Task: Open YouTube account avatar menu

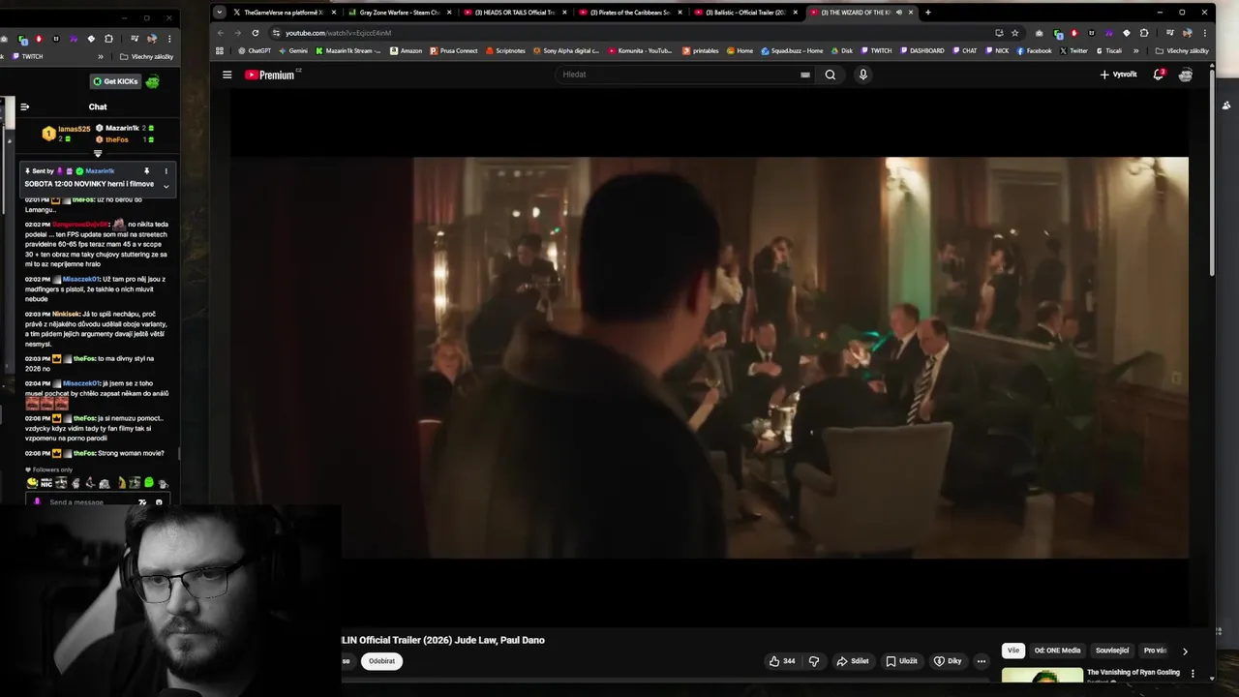Action: [1186, 75]
